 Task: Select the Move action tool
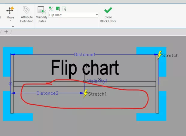(x=10, y=13)
